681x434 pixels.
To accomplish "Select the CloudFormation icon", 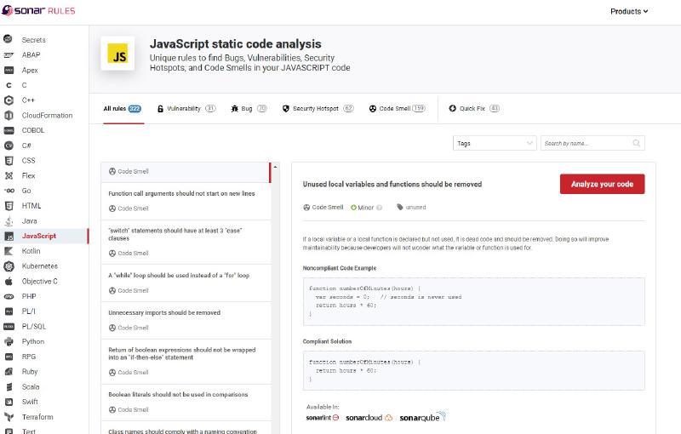I will [x=9, y=115].
